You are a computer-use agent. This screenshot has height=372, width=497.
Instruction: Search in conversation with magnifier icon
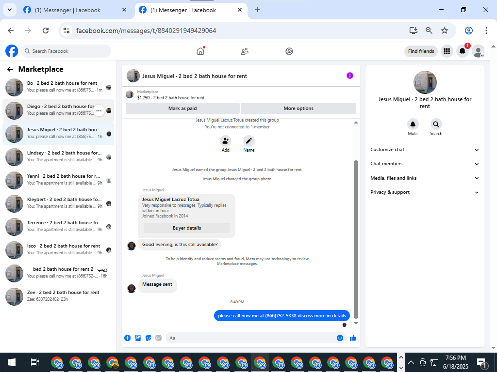(x=436, y=124)
